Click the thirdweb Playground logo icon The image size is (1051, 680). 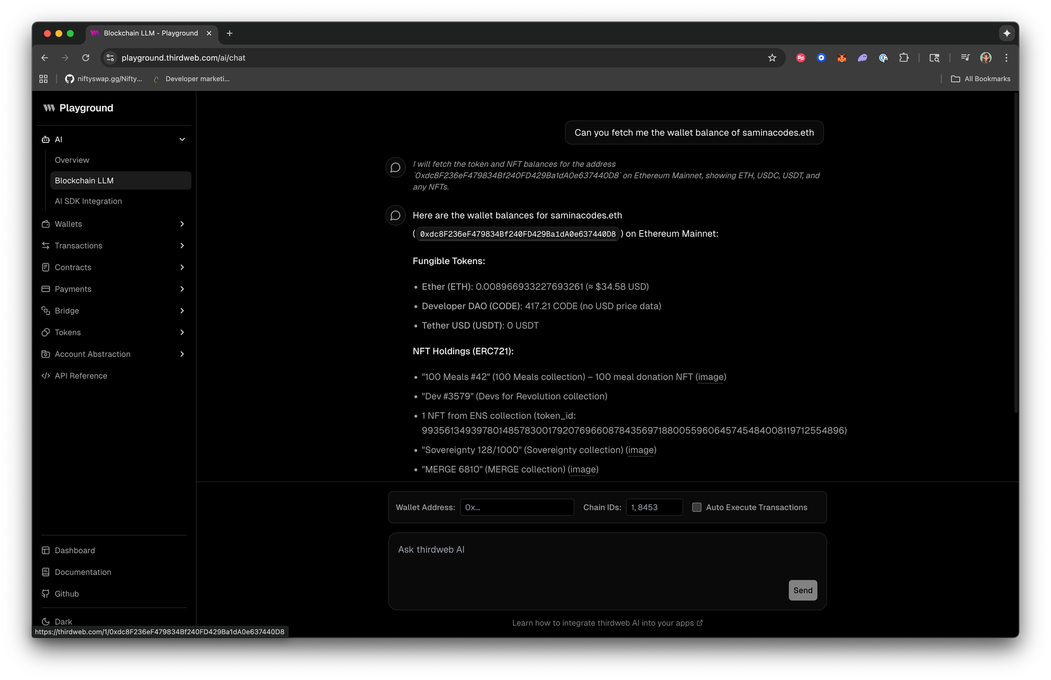(49, 108)
